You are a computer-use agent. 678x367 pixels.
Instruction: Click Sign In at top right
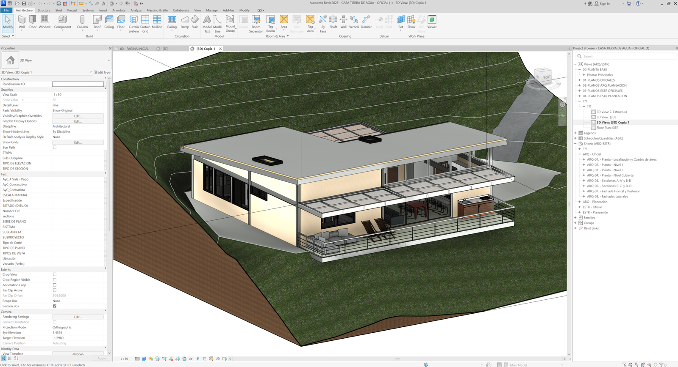(602, 3)
